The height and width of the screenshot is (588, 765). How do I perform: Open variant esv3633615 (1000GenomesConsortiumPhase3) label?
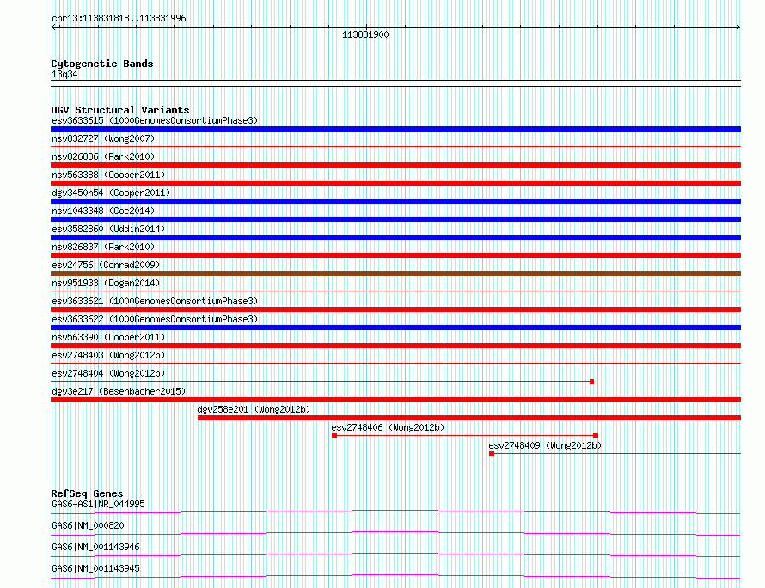(155, 120)
